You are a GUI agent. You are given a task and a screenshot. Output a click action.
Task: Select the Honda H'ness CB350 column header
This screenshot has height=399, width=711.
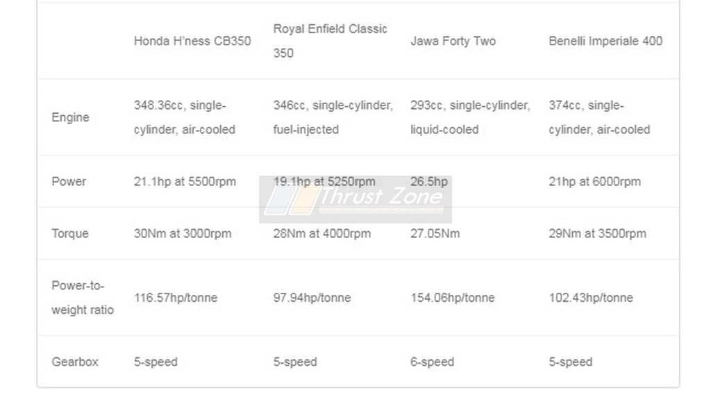pyautogui.click(x=192, y=41)
